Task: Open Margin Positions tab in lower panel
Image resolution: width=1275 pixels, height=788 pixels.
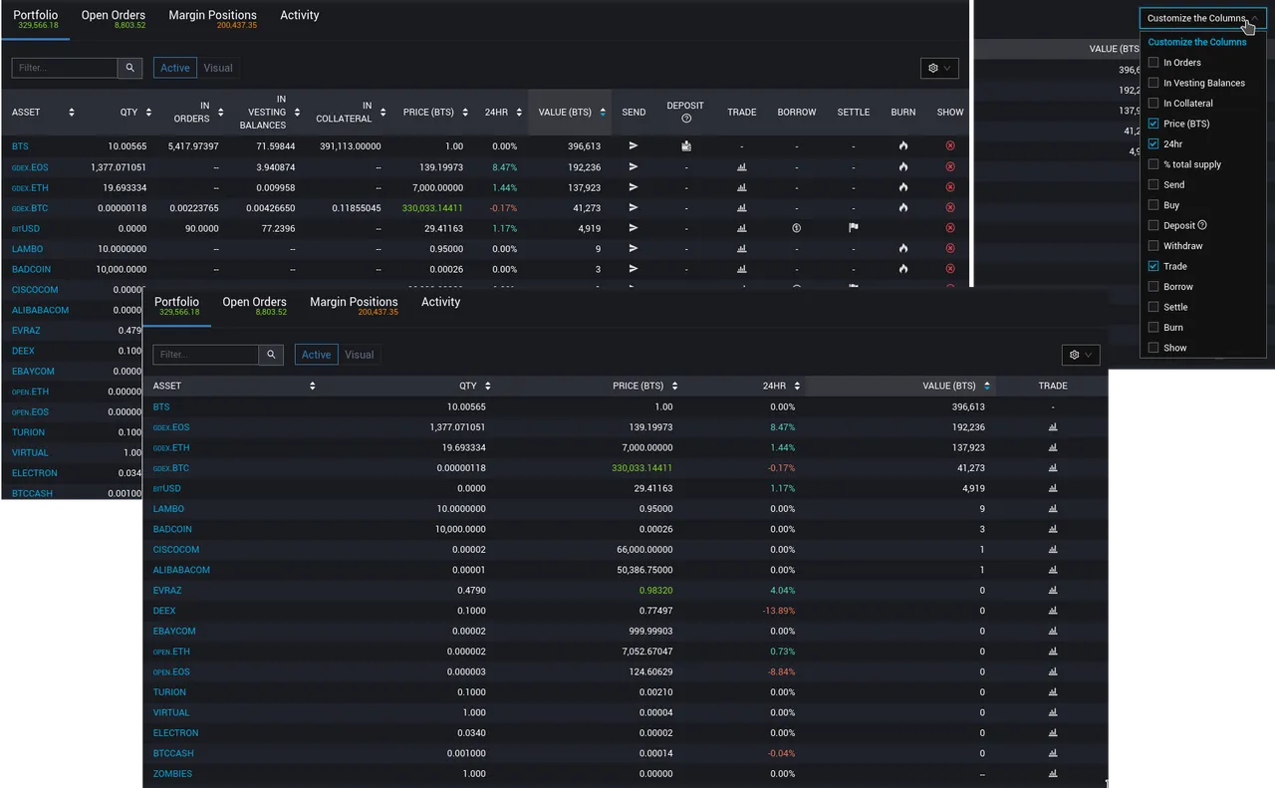Action: pyautogui.click(x=354, y=305)
